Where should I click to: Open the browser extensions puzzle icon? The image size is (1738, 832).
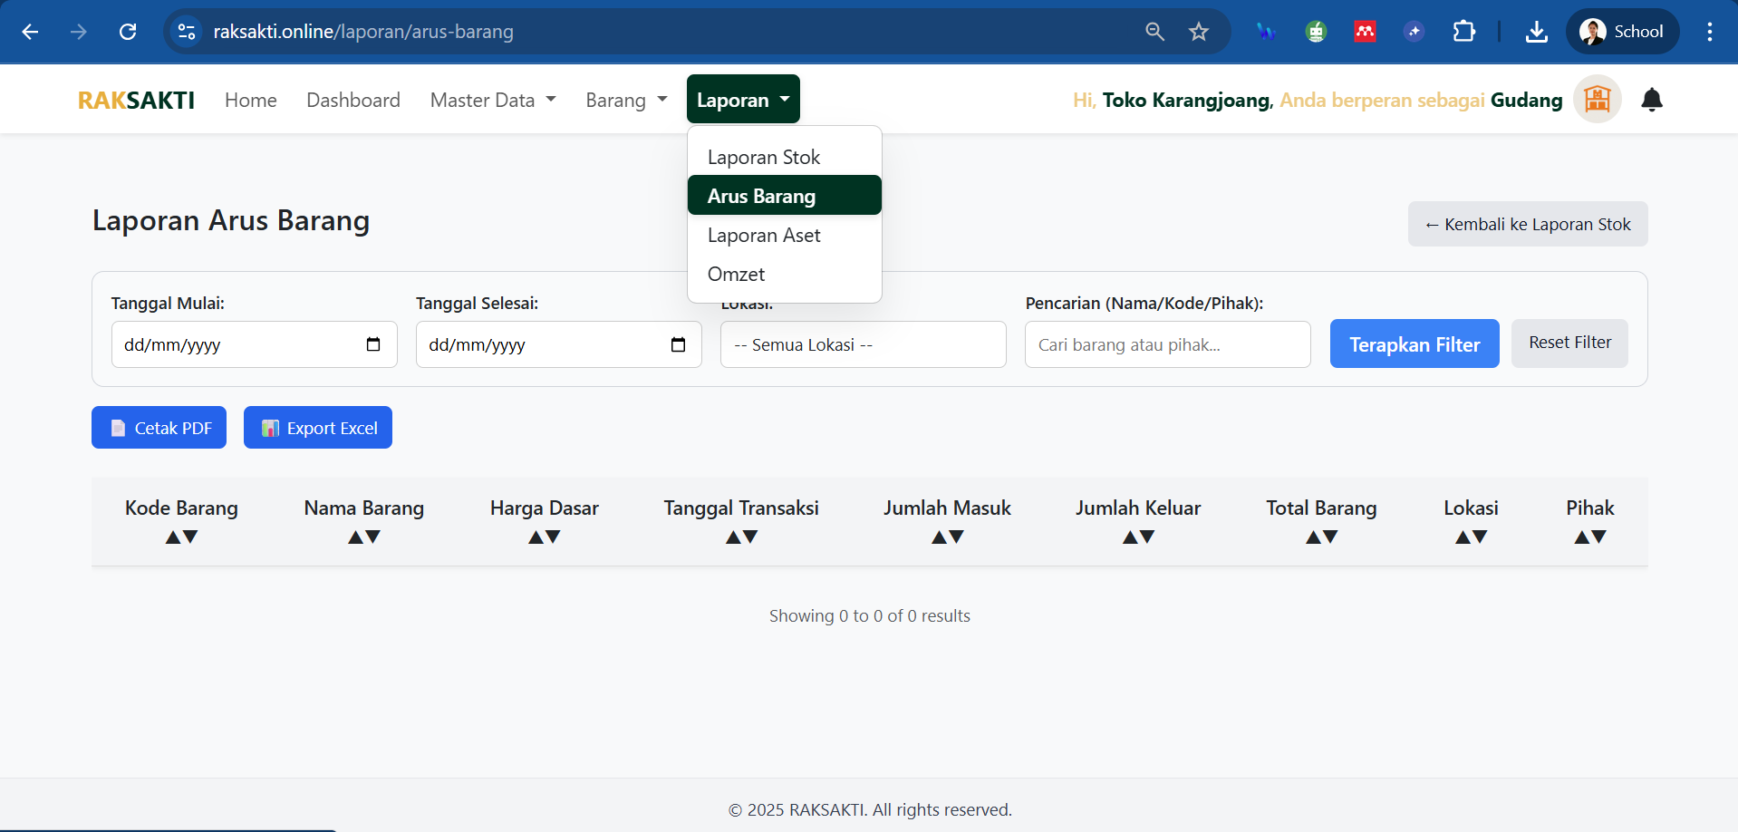(x=1463, y=32)
